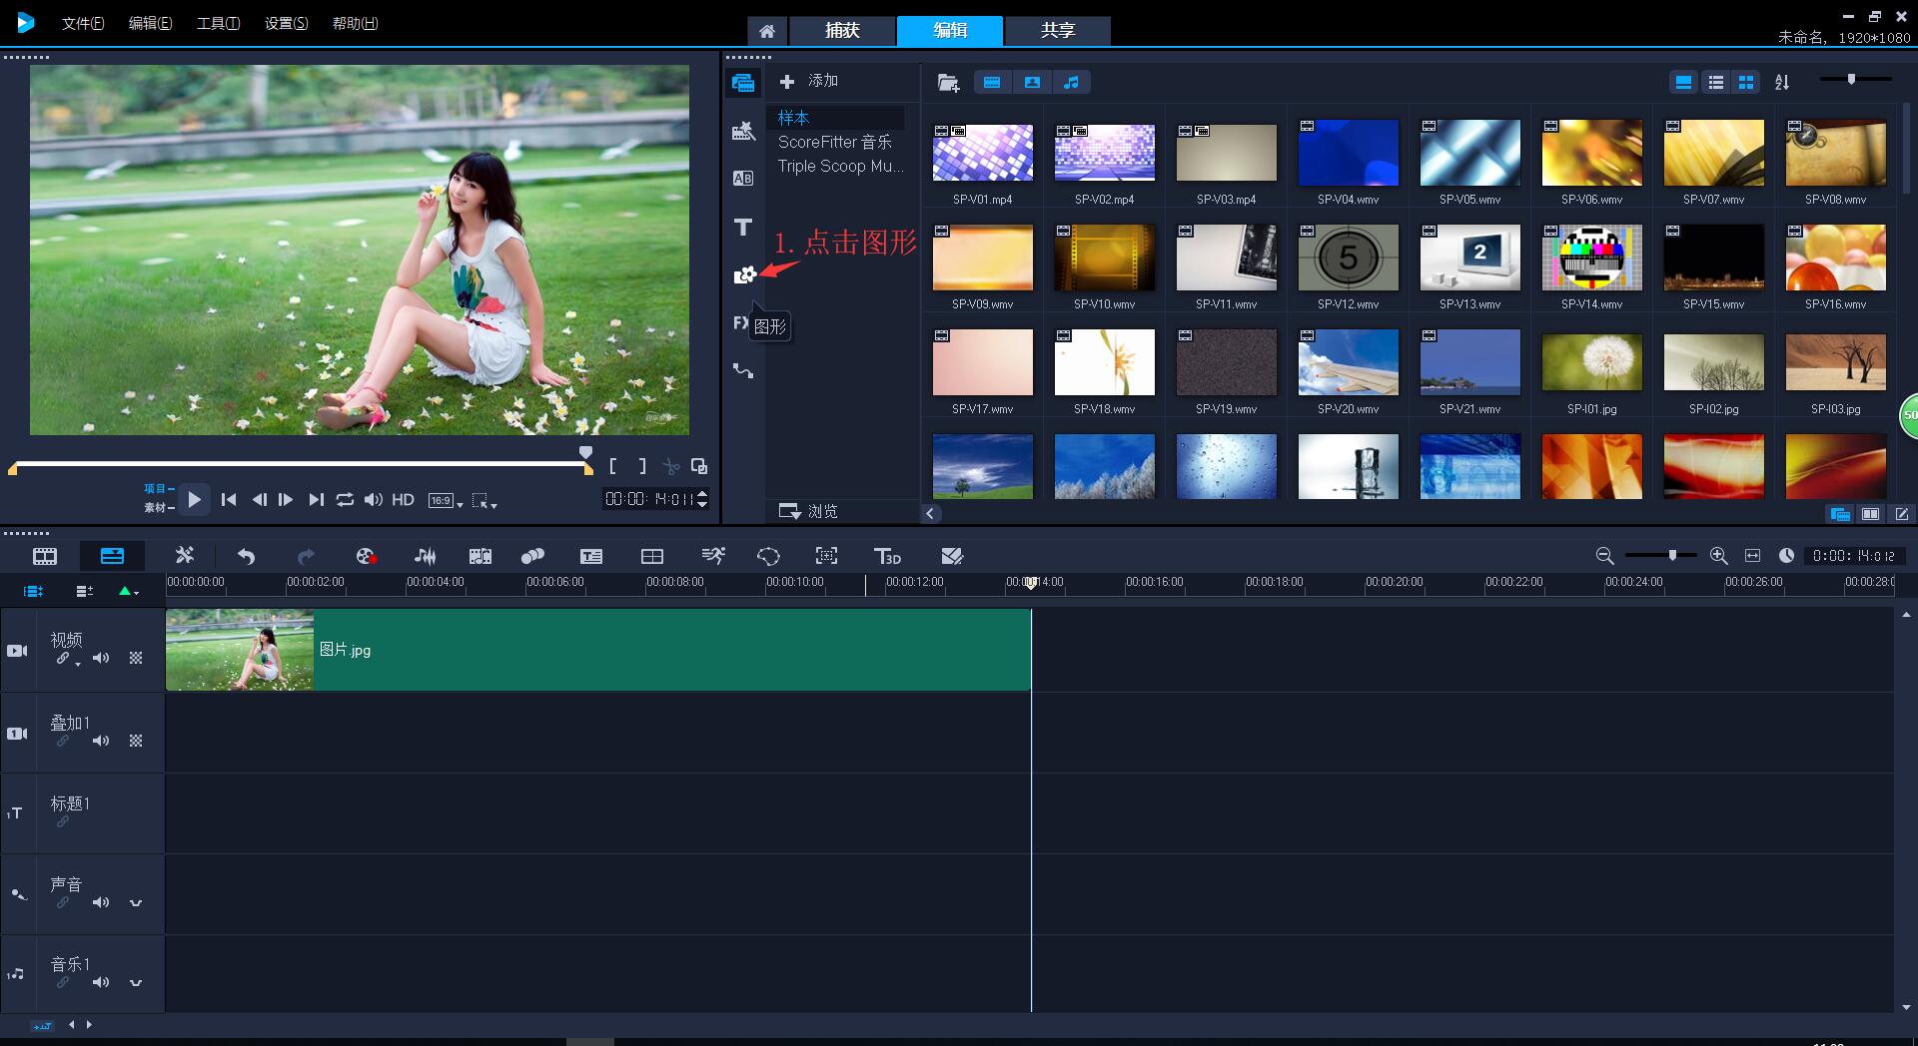Switch to the 共享 tab

pyautogui.click(x=1058, y=30)
